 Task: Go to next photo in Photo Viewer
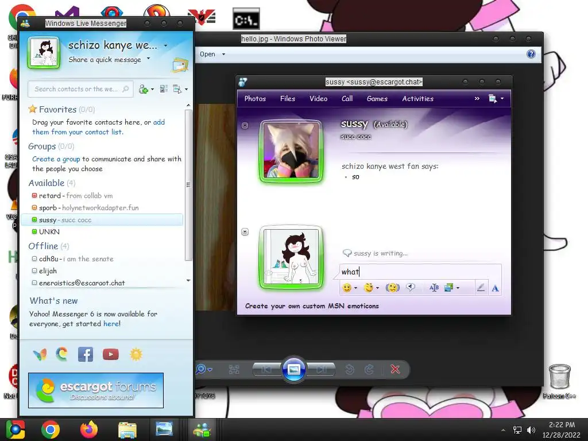321,370
